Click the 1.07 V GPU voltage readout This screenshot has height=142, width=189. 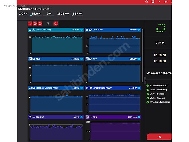coord(23,14)
